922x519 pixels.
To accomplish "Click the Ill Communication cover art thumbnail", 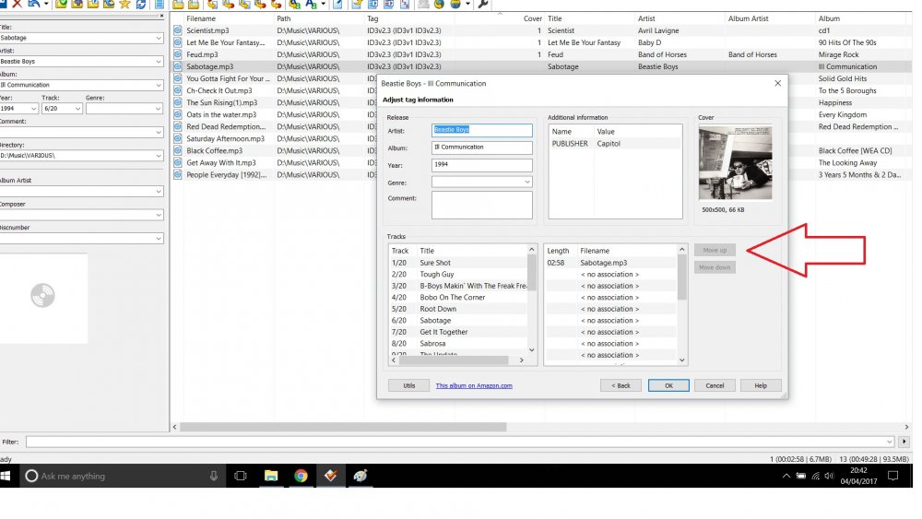I will (x=735, y=162).
